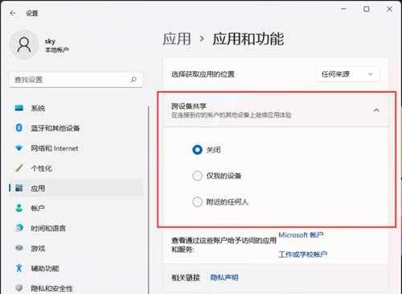
Task: Click the 选择获取应用的位置 label
Action: coord(203,74)
